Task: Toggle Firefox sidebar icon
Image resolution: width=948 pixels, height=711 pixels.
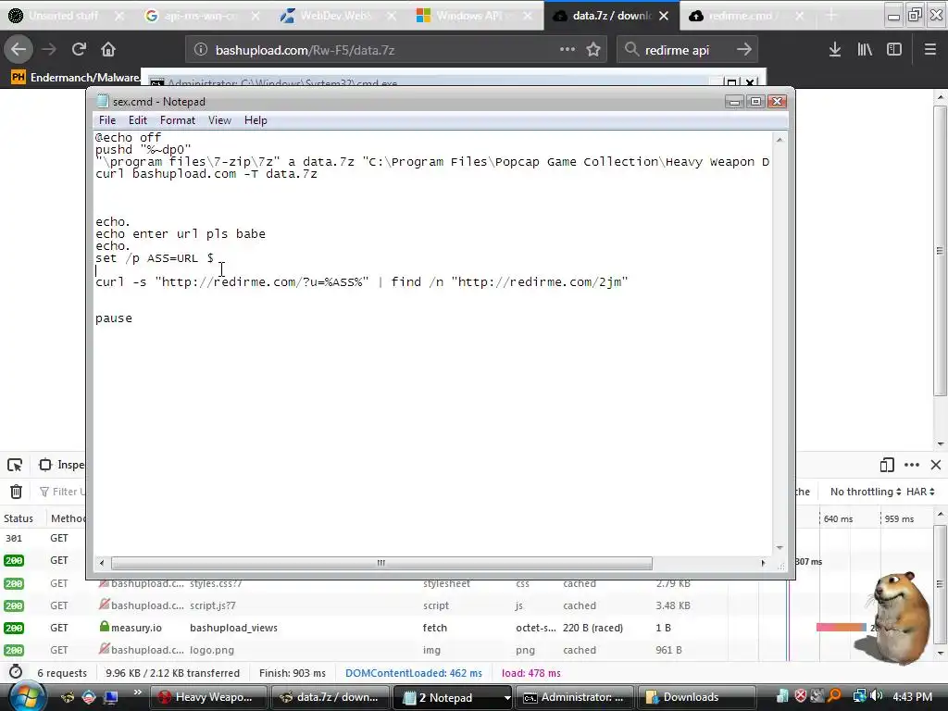Action: (x=894, y=50)
